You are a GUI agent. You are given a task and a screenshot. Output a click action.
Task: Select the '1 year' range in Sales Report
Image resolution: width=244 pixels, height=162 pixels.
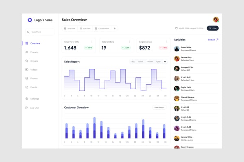(x=158, y=62)
